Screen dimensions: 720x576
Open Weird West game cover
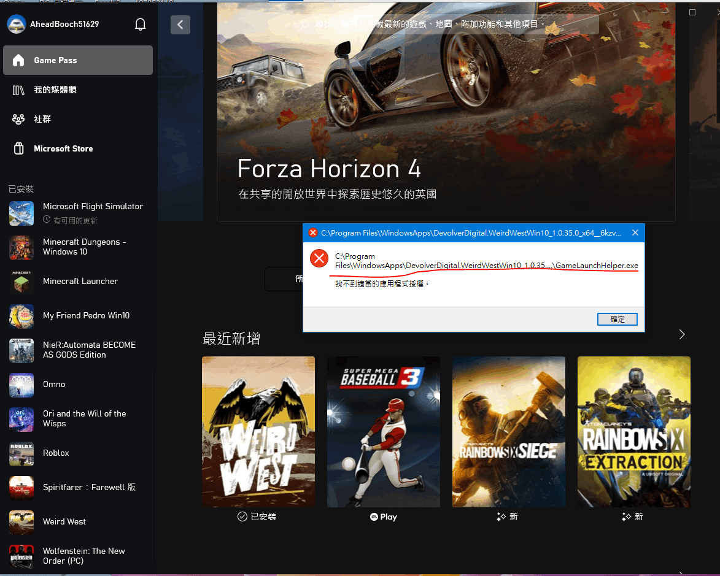click(x=258, y=432)
